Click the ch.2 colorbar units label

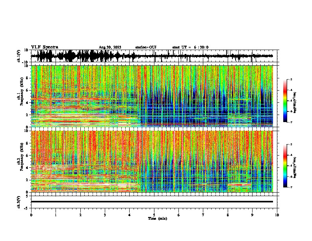(295, 167)
